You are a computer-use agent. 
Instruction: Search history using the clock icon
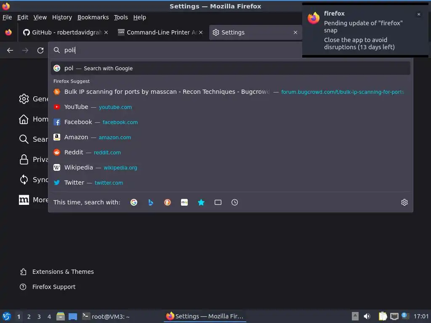coord(235,202)
